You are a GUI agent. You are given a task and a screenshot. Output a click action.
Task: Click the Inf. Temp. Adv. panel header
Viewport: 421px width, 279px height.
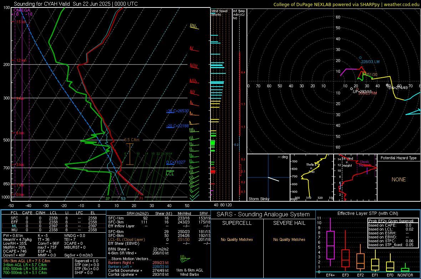coord(239,15)
